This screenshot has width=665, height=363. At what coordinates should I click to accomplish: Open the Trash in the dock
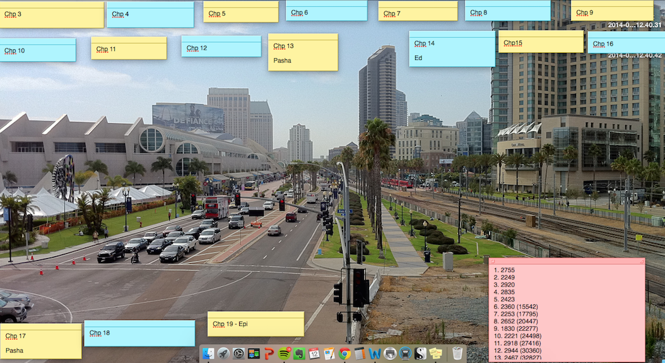coord(457,354)
